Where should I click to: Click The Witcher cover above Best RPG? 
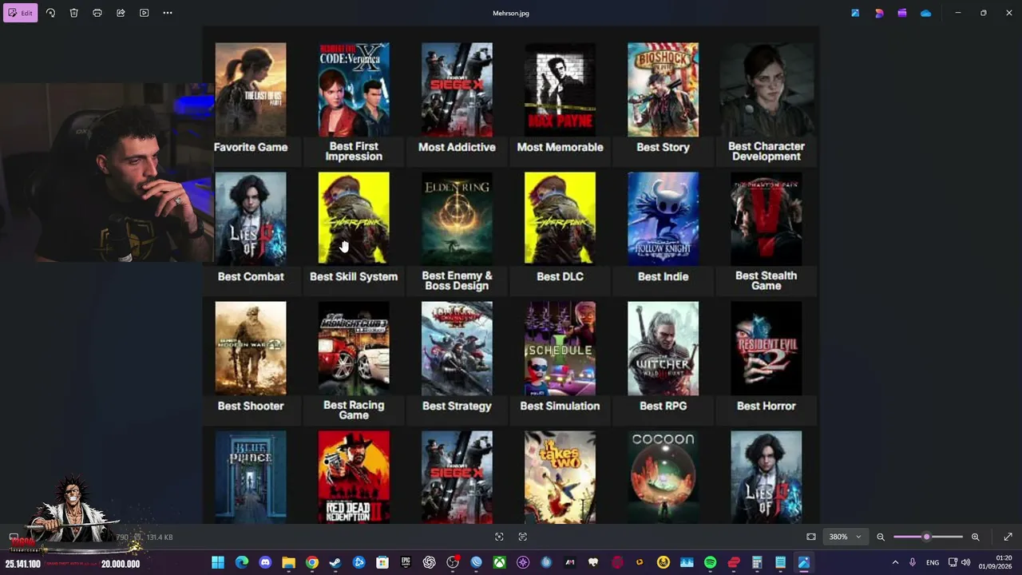(x=663, y=348)
